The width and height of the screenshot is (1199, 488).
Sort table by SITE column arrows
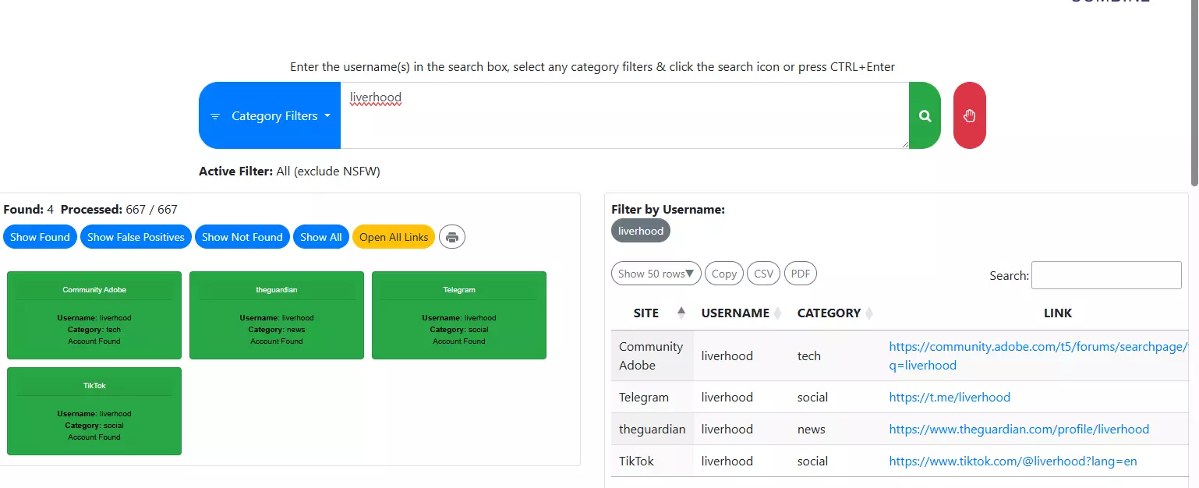point(681,313)
